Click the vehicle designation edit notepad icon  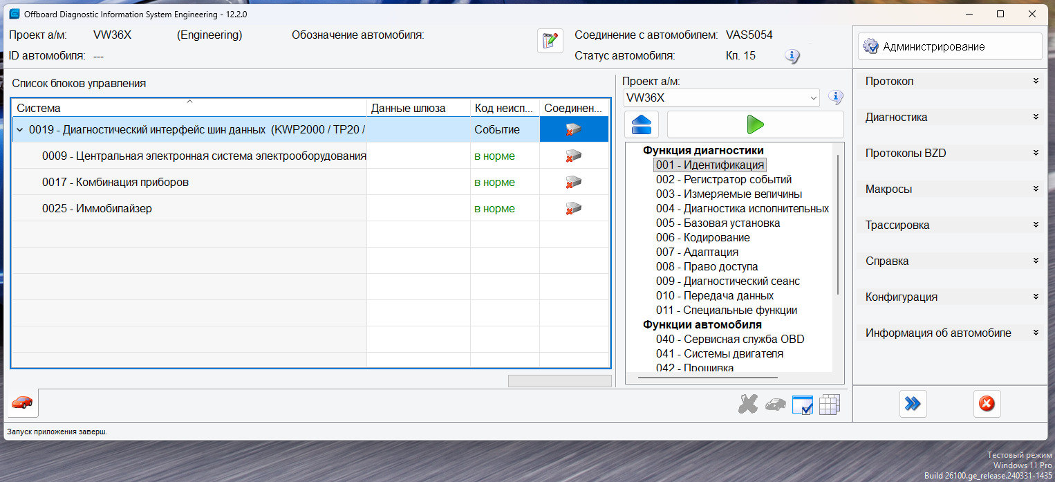550,41
